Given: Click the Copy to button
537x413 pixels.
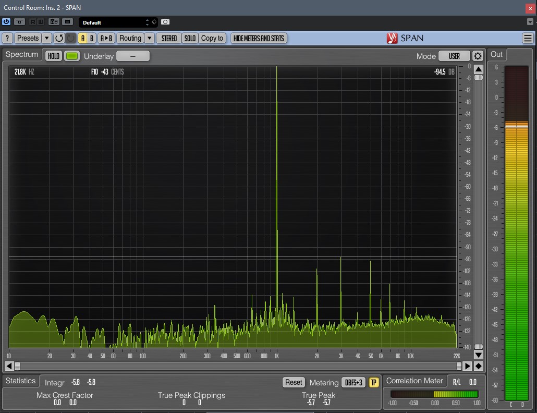Looking at the screenshot, I should (x=212, y=38).
